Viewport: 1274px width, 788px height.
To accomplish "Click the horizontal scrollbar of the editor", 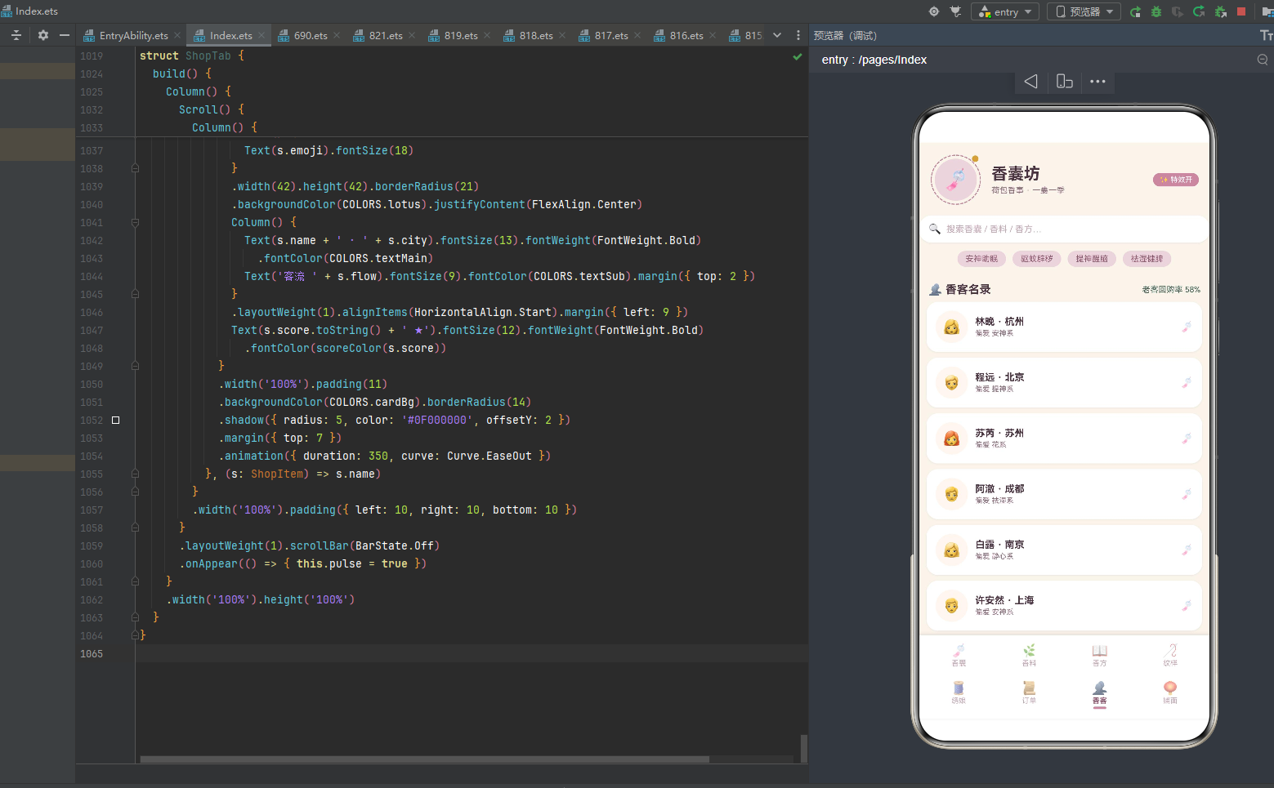I will (424, 759).
